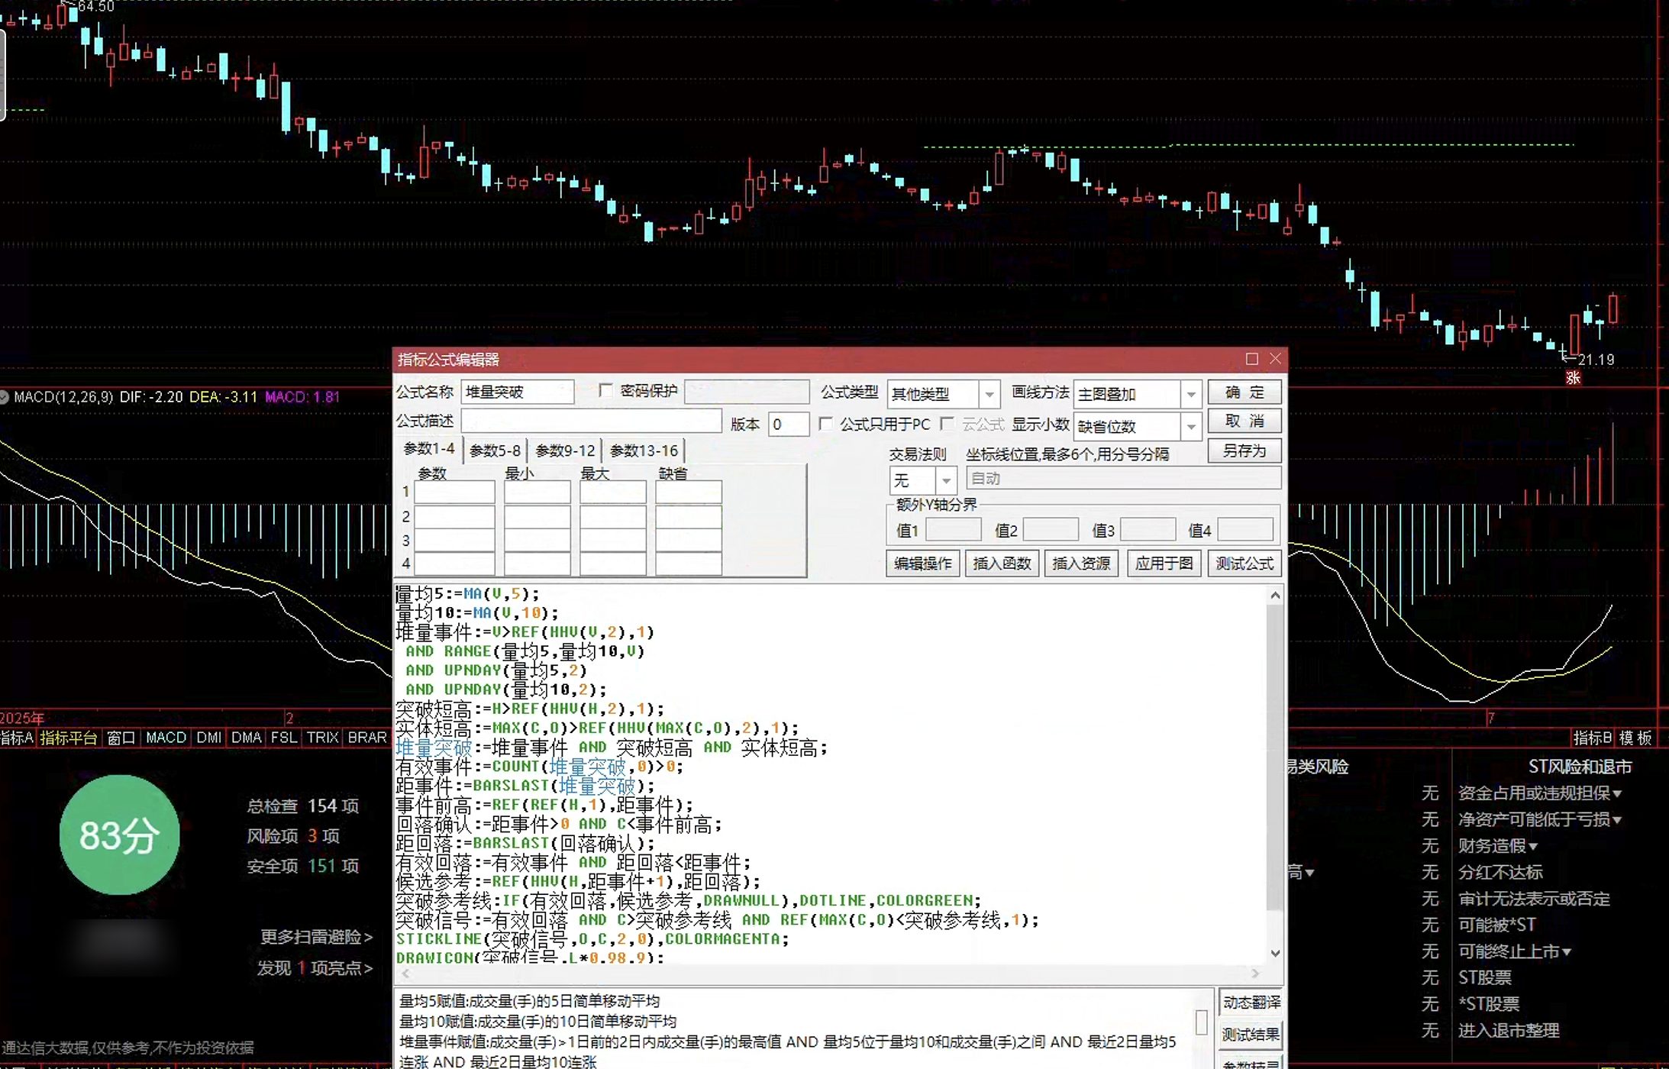Focus the 公式描述 input field
The height and width of the screenshot is (1069, 1669).
coord(591,421)
